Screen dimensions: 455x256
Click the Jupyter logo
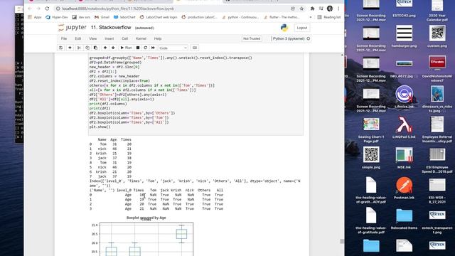73,28
